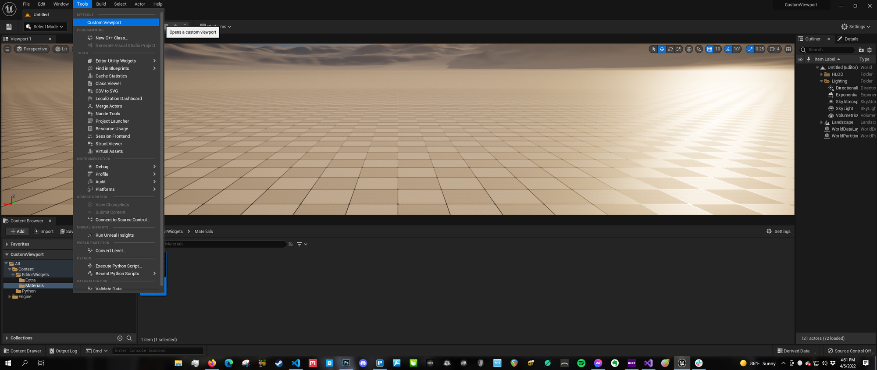Open the viewport options hamburger menu
This screenshot has width=877, height=370.
[x=7, y=49]
